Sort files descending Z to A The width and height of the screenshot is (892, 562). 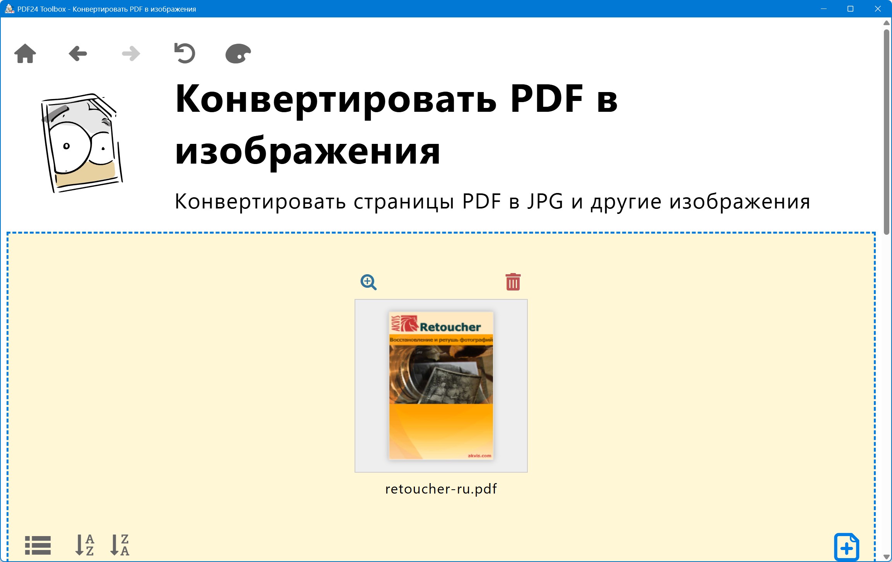[x=120, y=545]
